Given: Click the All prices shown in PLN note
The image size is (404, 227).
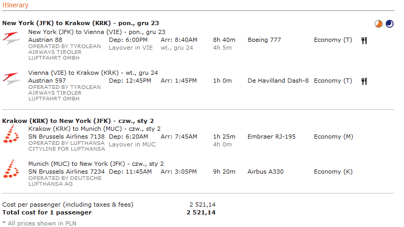Looking at the screenshot, I should pos(39,223).
